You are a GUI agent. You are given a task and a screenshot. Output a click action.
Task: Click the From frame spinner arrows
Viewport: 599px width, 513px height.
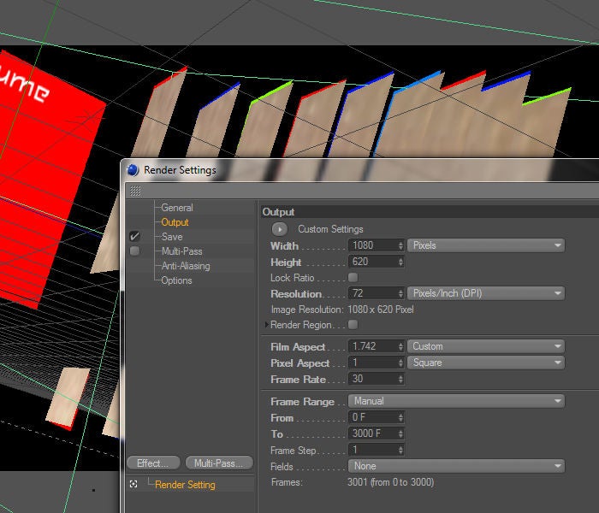(x=400, y=417)
